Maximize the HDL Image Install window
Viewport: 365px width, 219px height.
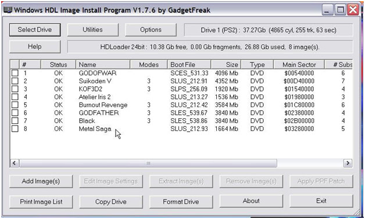[340, 10]
